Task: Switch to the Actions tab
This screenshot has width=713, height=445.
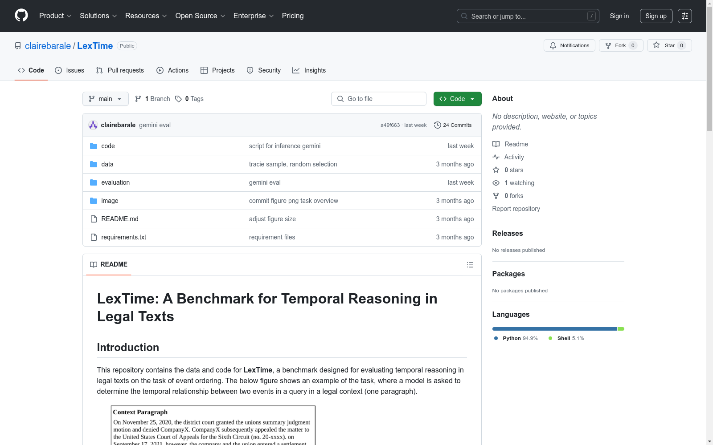Action: (x=172, y=70)
